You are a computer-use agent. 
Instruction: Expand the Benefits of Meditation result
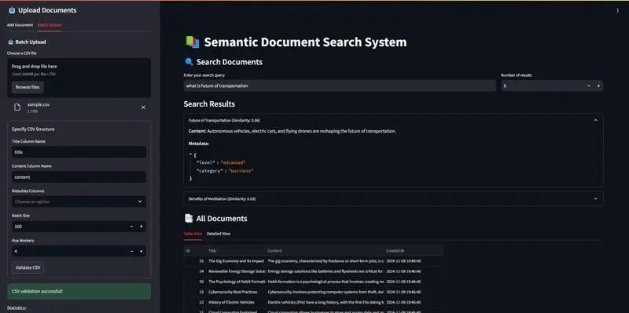click(393, 199)
